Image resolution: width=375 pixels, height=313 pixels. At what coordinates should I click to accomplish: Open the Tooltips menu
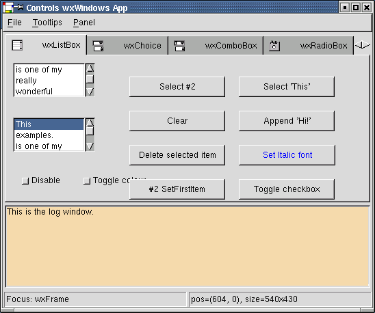[x=47, y=23]
